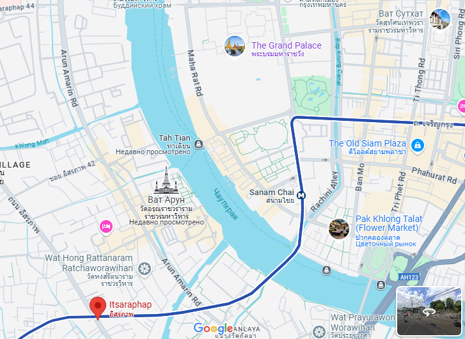Click Wat Hong Rattanaram temple wheel icon
This screenshot has height=339, width=465.
[145, 269]
